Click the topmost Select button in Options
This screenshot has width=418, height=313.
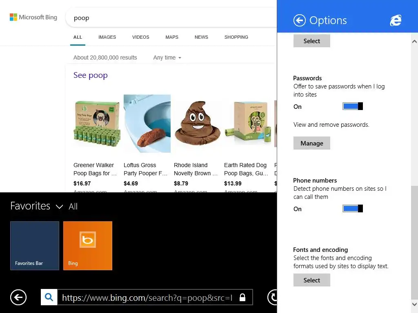pos(311,41)
